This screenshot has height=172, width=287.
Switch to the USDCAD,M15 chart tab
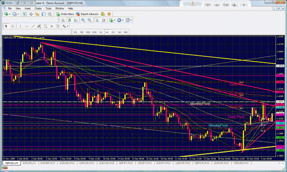[x=87, y=163]
